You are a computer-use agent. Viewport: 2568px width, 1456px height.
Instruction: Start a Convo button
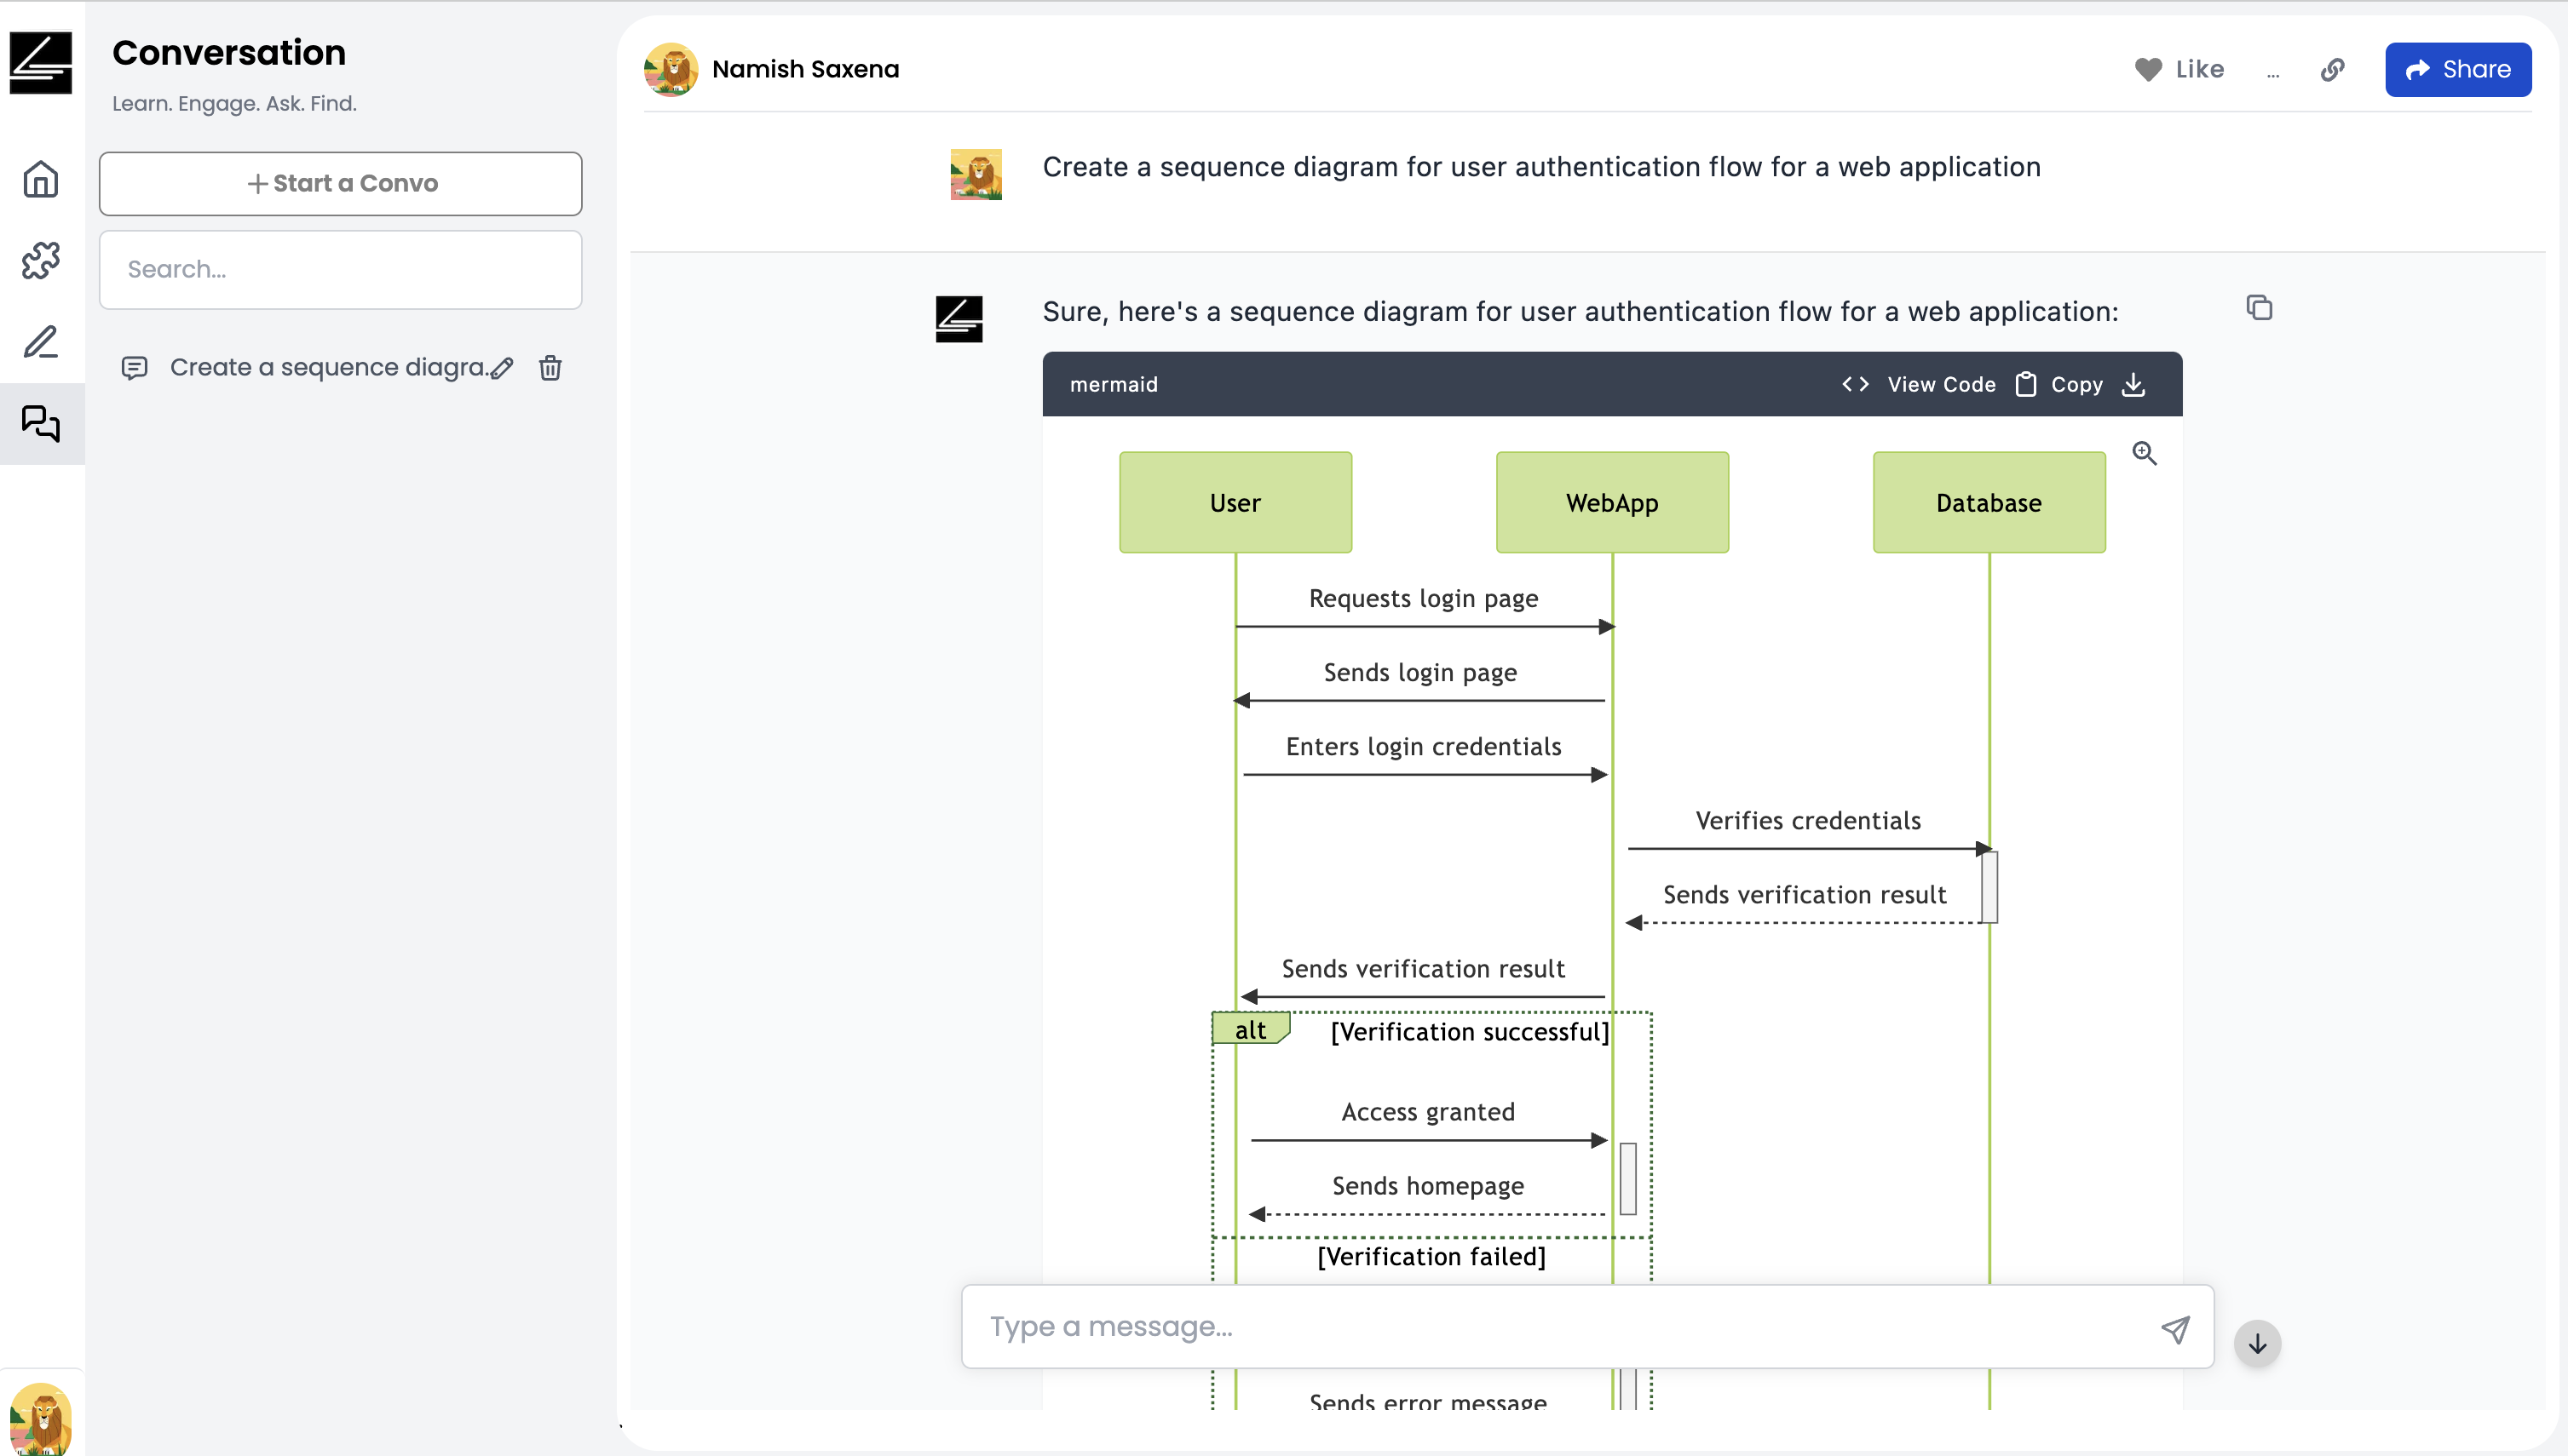[x=341, y=183]
